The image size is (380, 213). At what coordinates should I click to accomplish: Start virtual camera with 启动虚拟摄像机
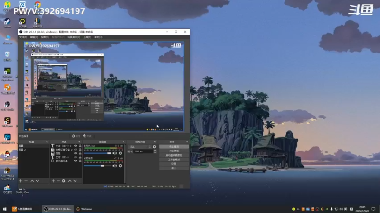[174, 155]
